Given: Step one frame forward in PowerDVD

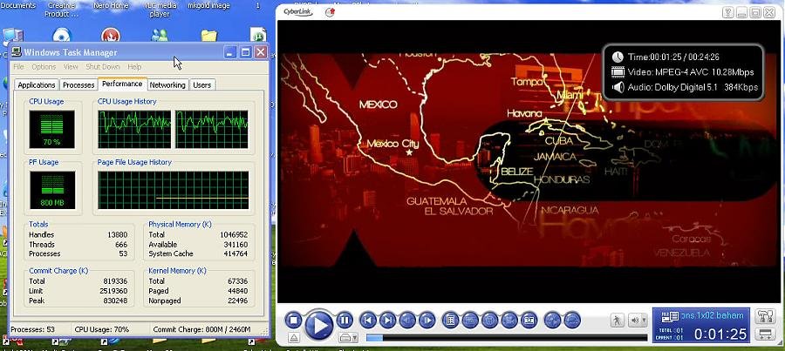Looking at the screenshot, I should [427, 320].
